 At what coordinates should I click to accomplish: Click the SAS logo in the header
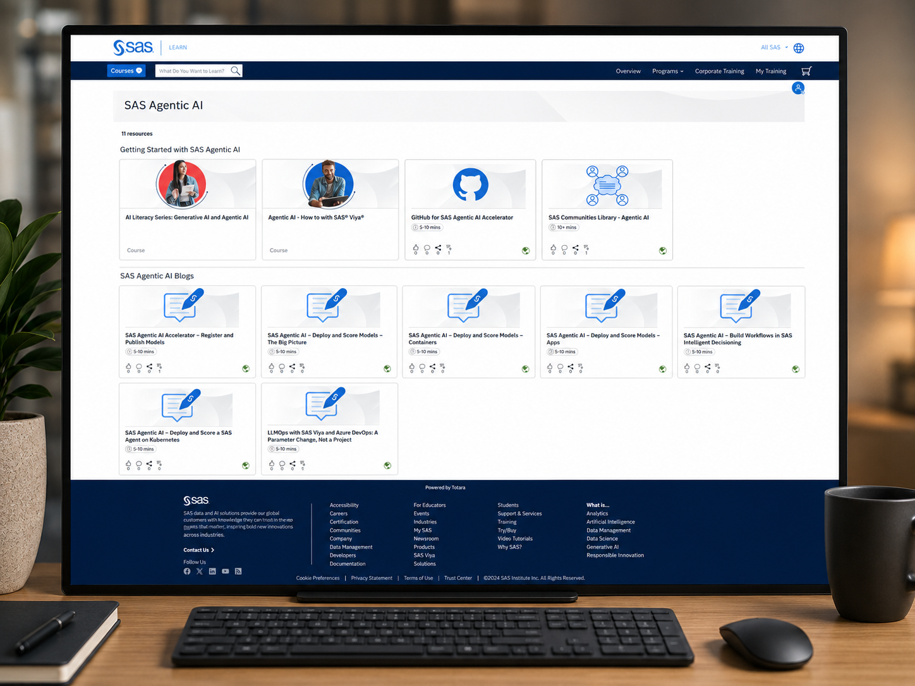(133, 47)
